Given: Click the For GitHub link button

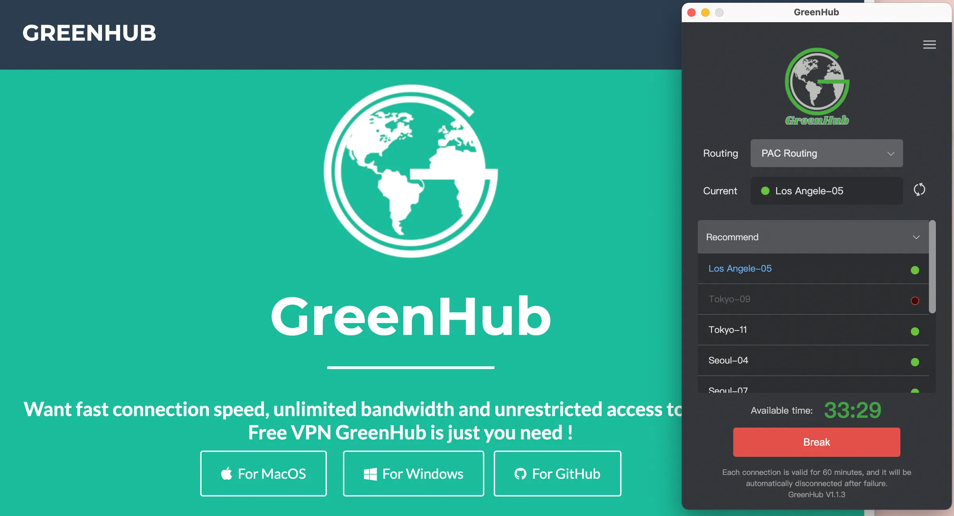Looking at the screenshot, I should coord(557,473).
